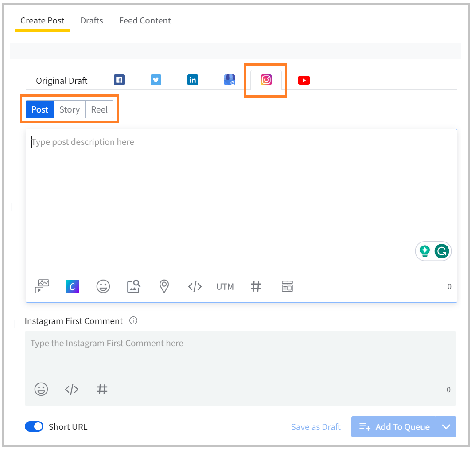Select the Story post type
This screenshot has height=449, width=471.
69,109
